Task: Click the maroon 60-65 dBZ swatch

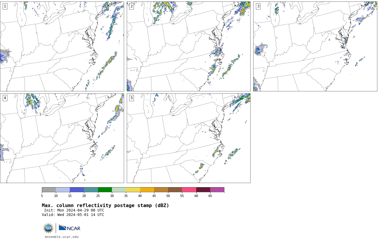Action: point(203,190)
